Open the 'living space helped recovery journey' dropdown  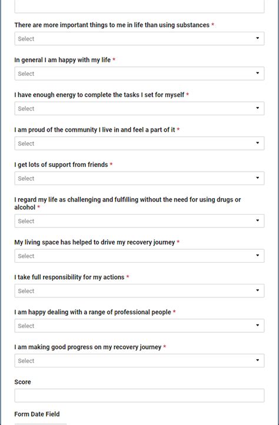(x=139, y=256)
